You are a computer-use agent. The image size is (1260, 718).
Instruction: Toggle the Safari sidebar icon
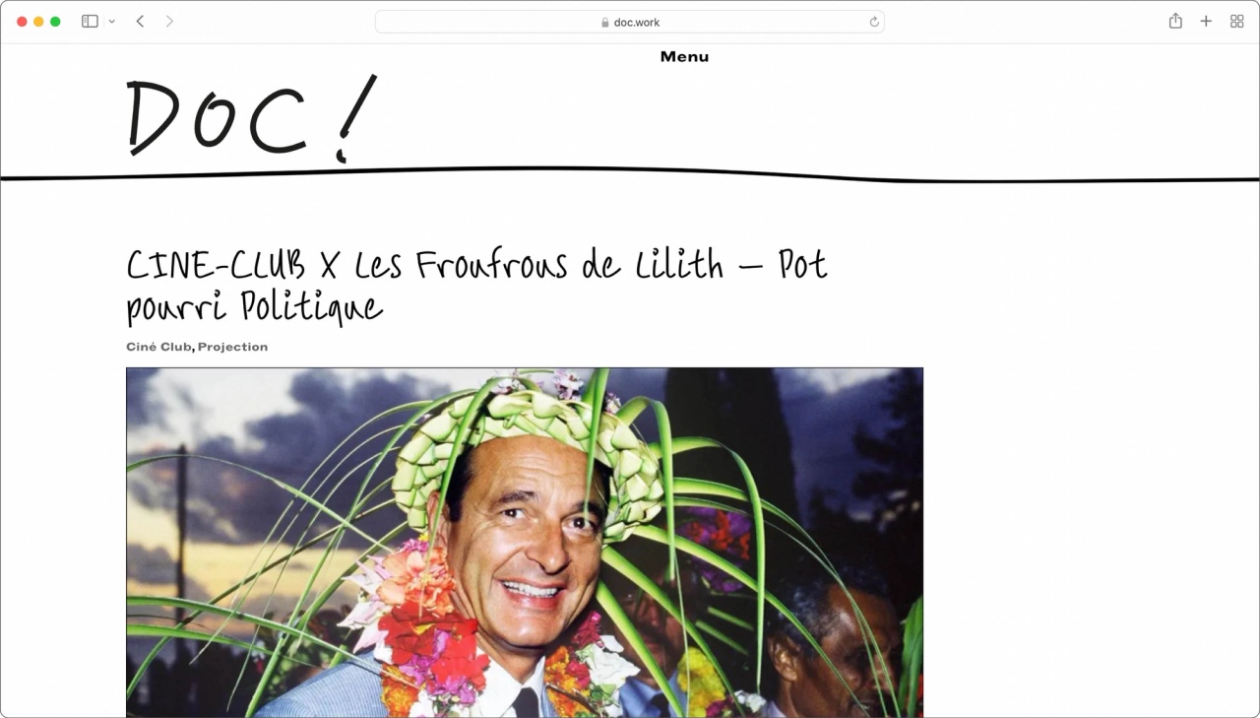90,21
